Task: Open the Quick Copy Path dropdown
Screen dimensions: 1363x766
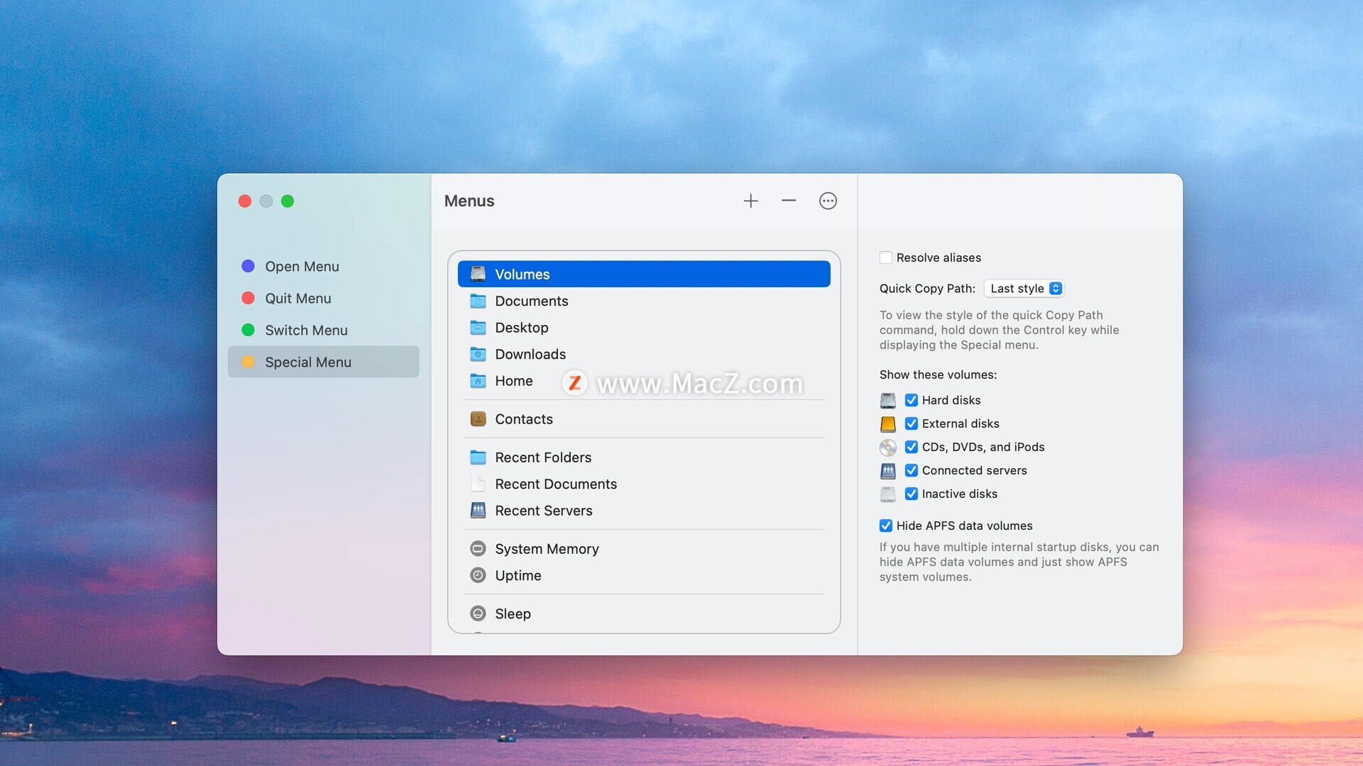Action: (x=1024, y=289)
